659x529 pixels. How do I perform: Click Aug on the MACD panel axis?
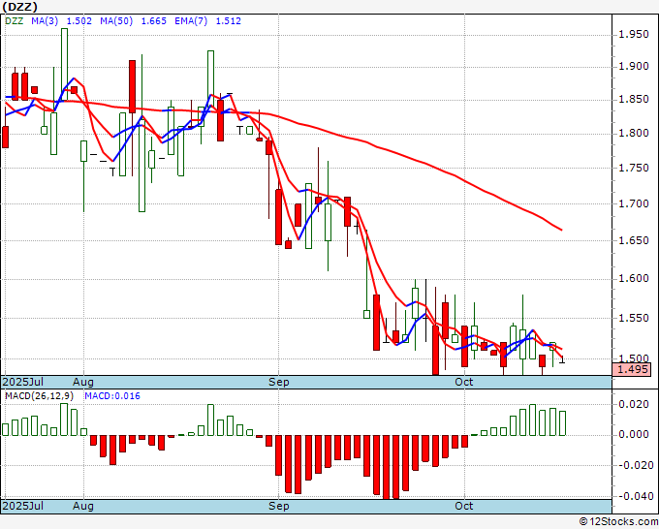[x=82, y=506]
